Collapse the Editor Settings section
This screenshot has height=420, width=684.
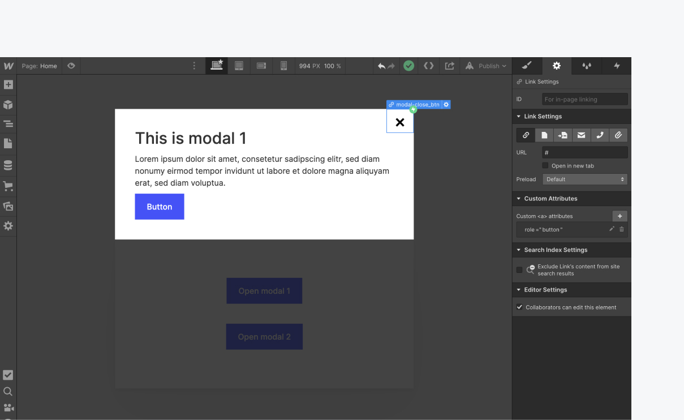571,290
